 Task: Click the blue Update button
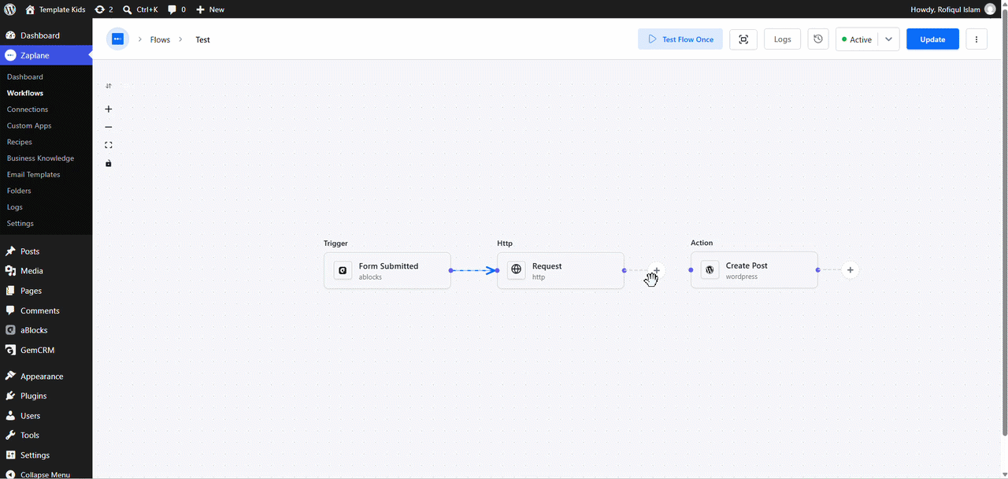click(x=932, y=39)
